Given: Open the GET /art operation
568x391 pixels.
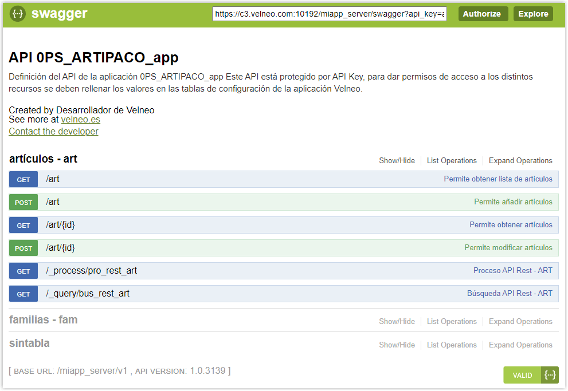Looking at the screenshot, I should point(53,179).
